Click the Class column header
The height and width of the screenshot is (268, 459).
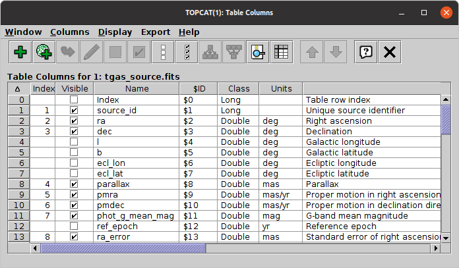point(238,88)
